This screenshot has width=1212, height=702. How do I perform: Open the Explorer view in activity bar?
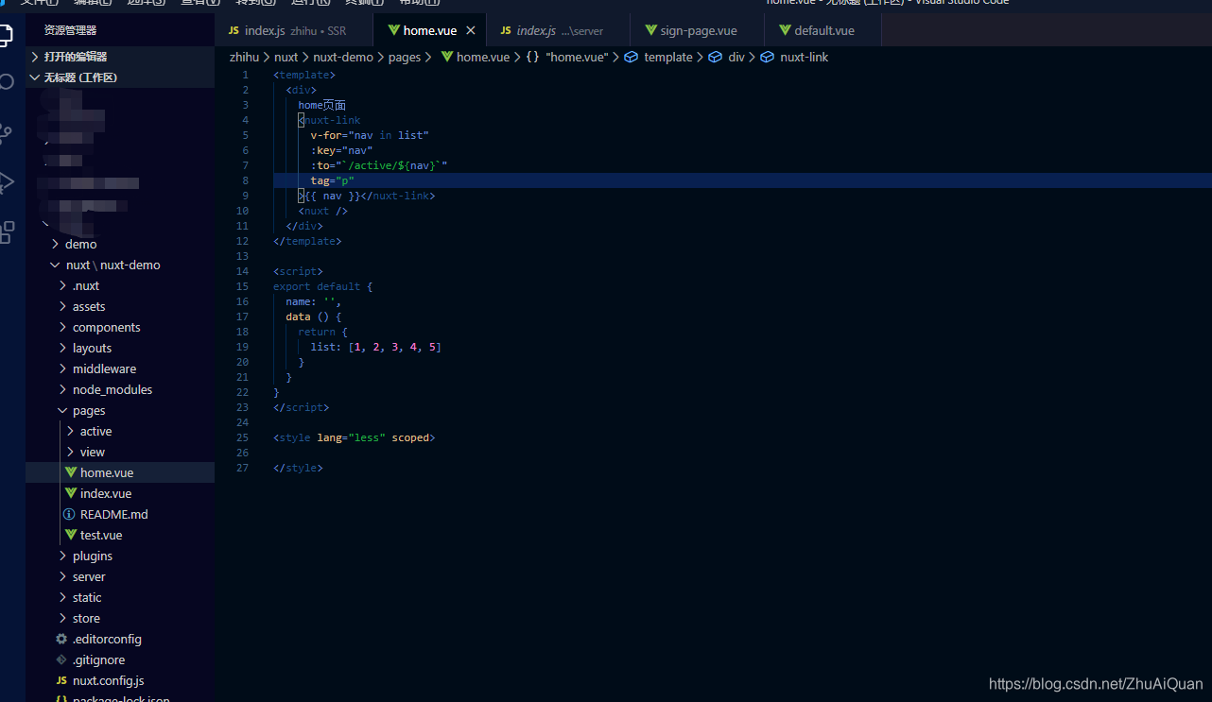click(x=6, y=36)
